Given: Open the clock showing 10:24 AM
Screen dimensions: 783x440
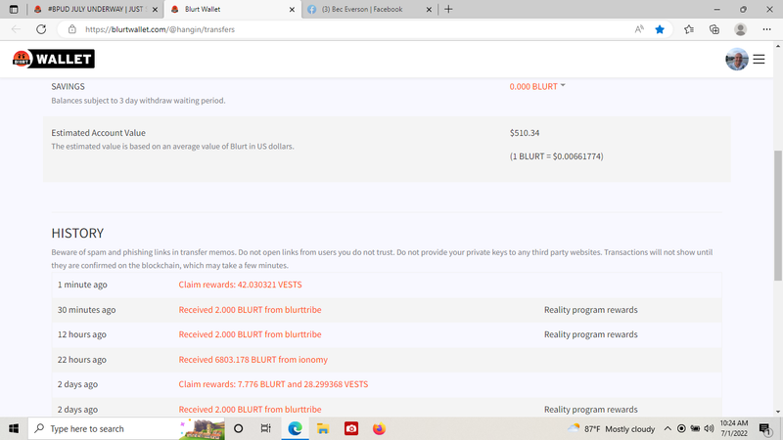Looking at the screenshot, I should [734, 428].
